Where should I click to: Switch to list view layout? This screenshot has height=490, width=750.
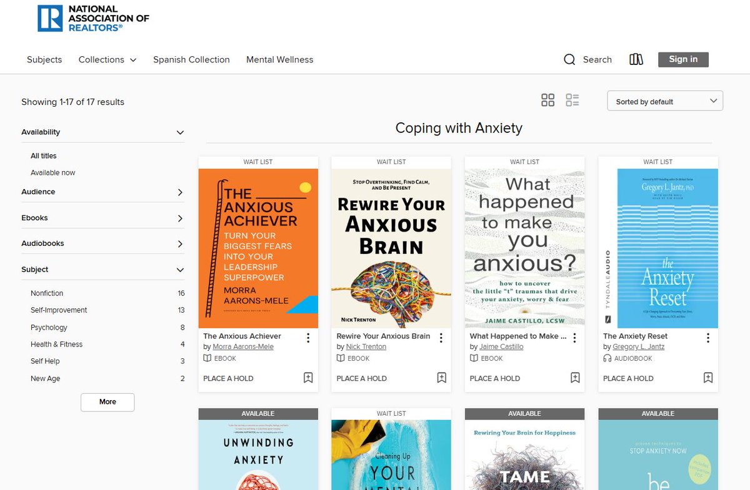pyautogui.click(x=572, y=100)
